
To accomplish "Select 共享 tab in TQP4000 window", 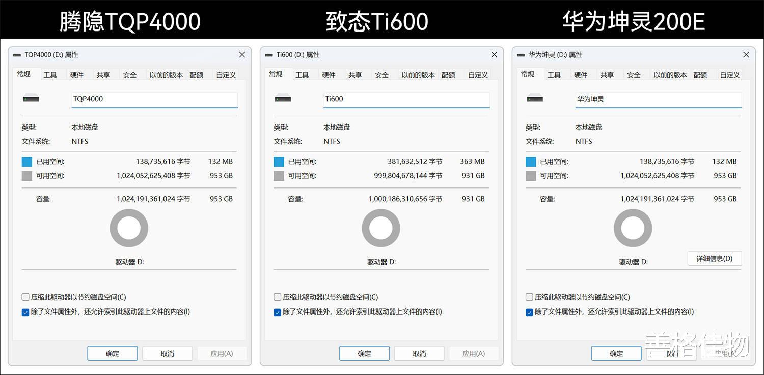I will pos(103,75).
